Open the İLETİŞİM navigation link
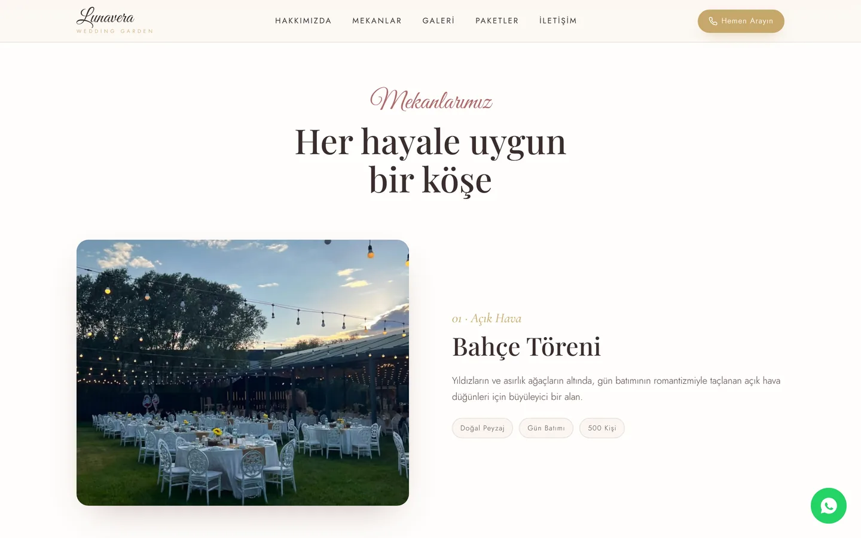 [x=558, y=21]
